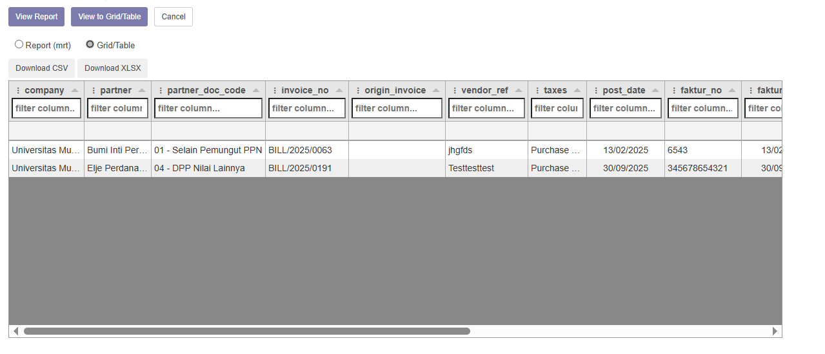Click the Cancel button
This screenshot has height=354, width=825.
(174, 17)
